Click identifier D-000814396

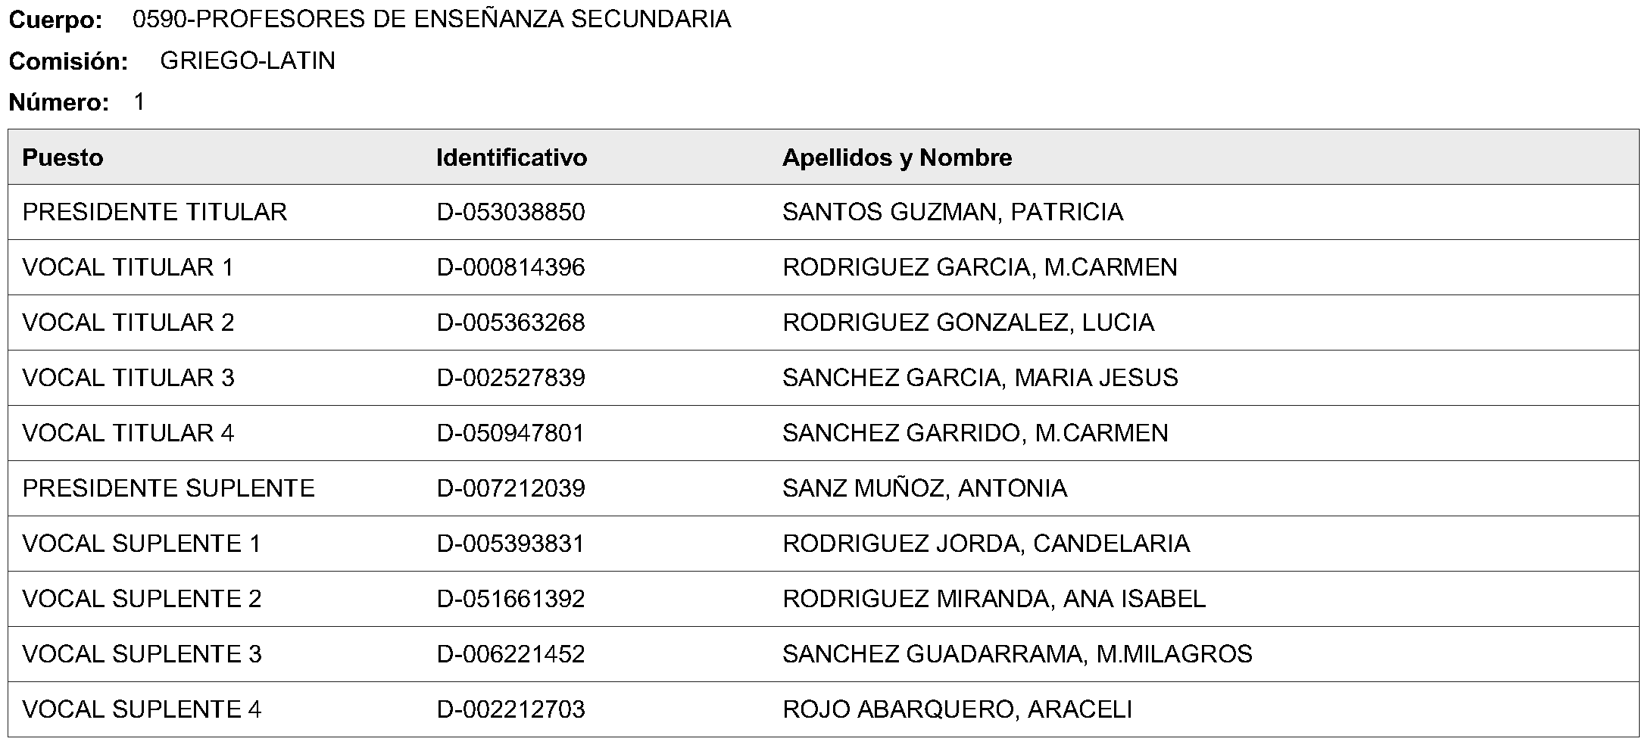pyautogui.click(x=510, y=267)
